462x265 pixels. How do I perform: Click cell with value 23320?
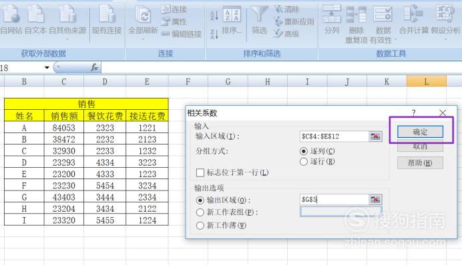pyautogui.click(x=64, y=220)
